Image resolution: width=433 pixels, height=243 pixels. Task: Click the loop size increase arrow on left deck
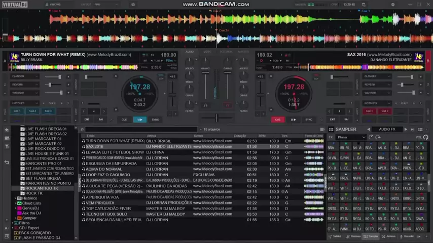tap(104, 111)
